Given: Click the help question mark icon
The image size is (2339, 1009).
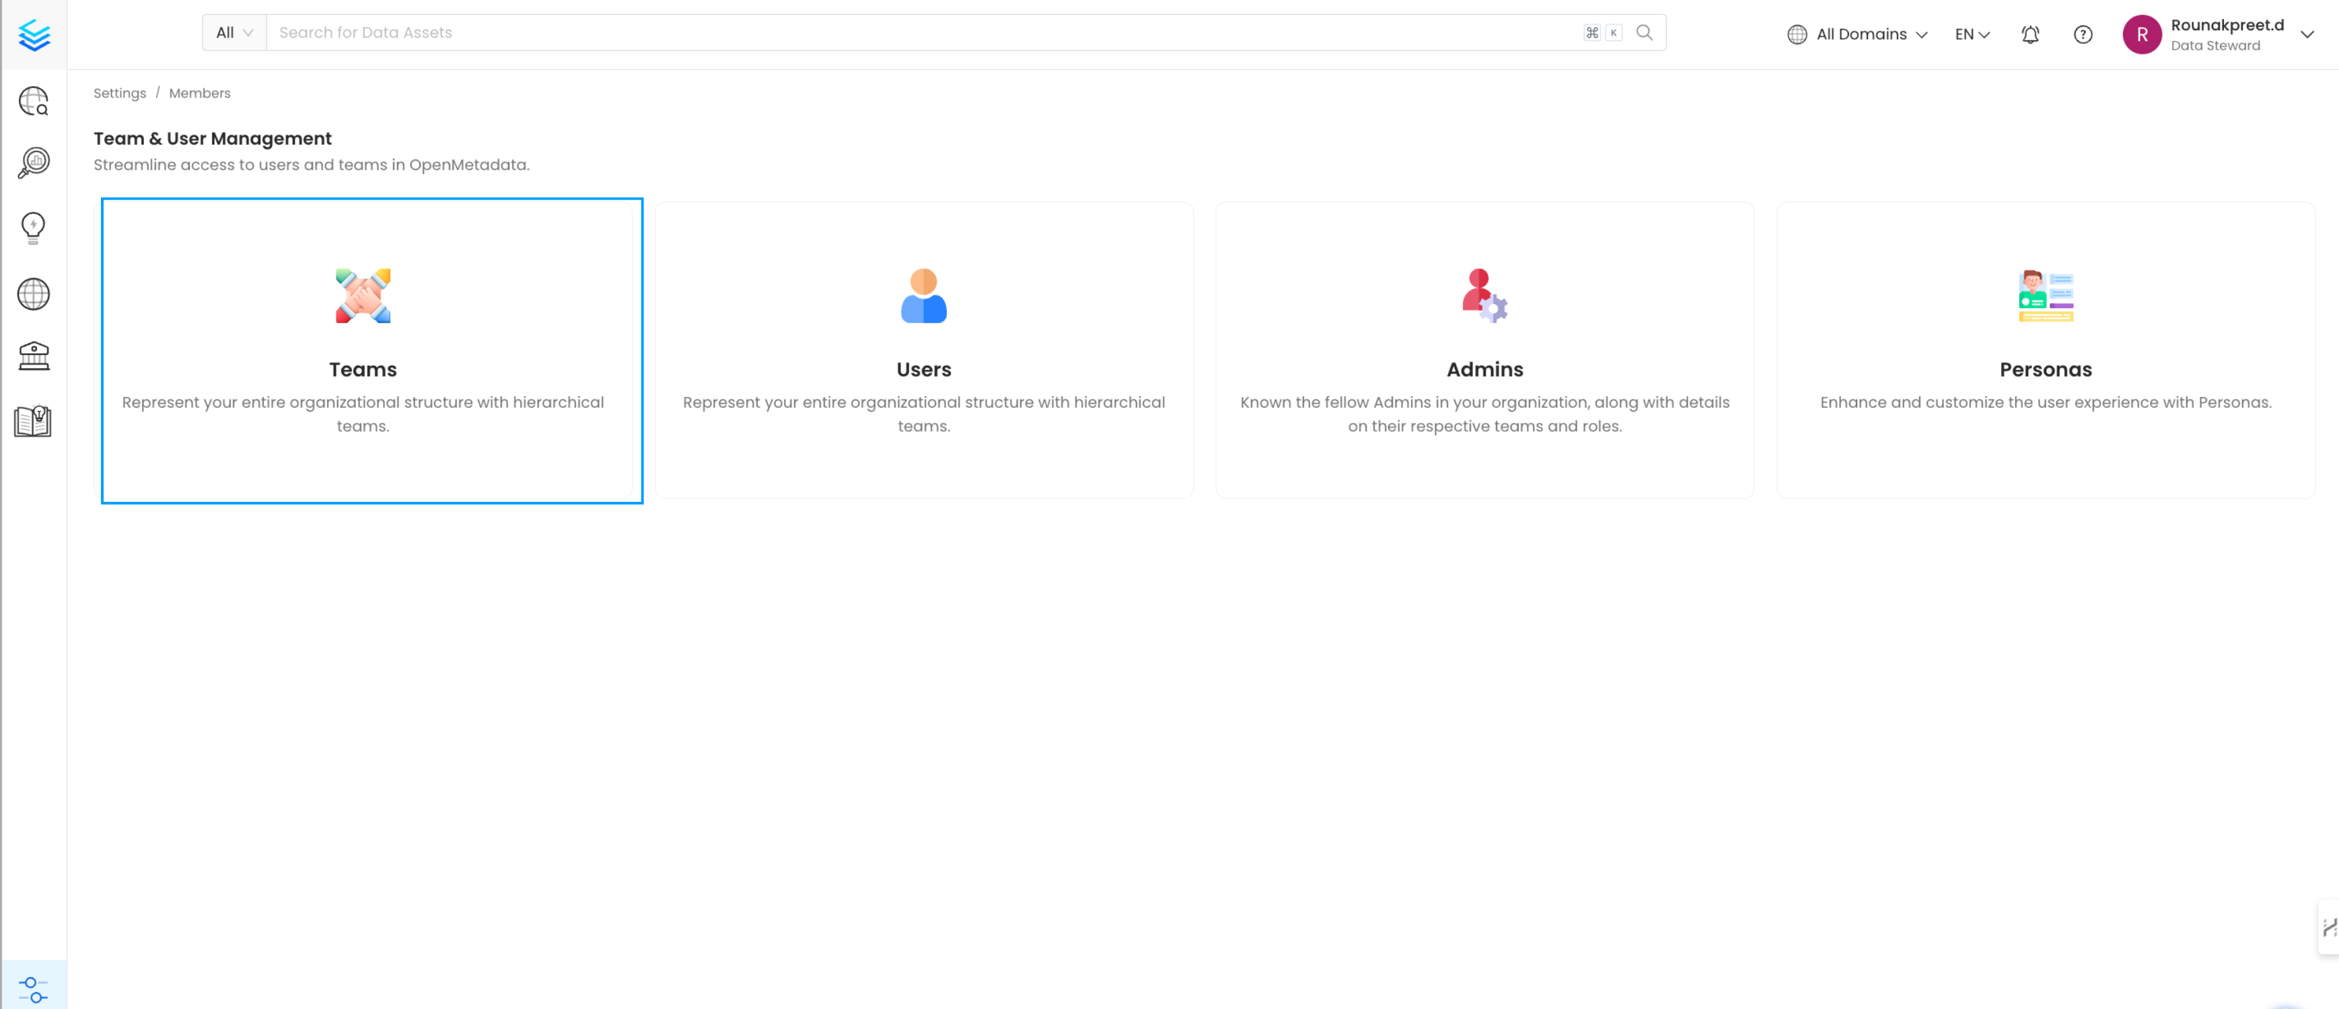Looking at the screenshot, I should (2083, 34).
